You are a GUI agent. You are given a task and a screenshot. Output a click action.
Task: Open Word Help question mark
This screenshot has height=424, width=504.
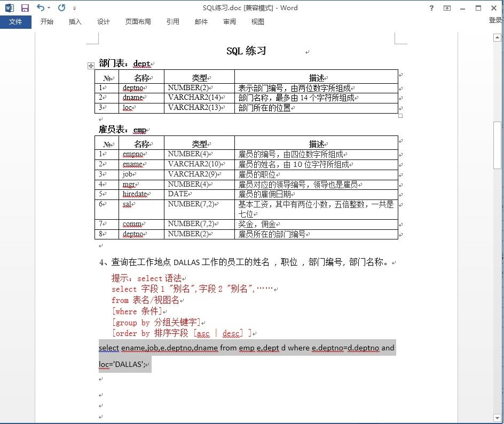pos(431,8)
